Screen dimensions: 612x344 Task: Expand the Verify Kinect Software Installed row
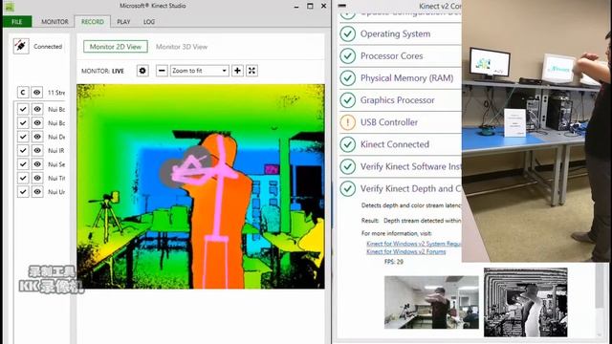coord(400,166)
